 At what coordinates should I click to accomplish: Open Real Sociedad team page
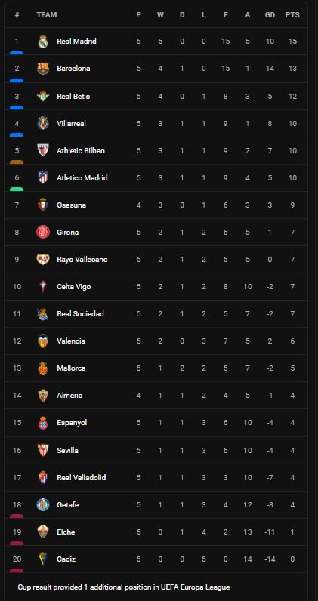pos(80,314)
